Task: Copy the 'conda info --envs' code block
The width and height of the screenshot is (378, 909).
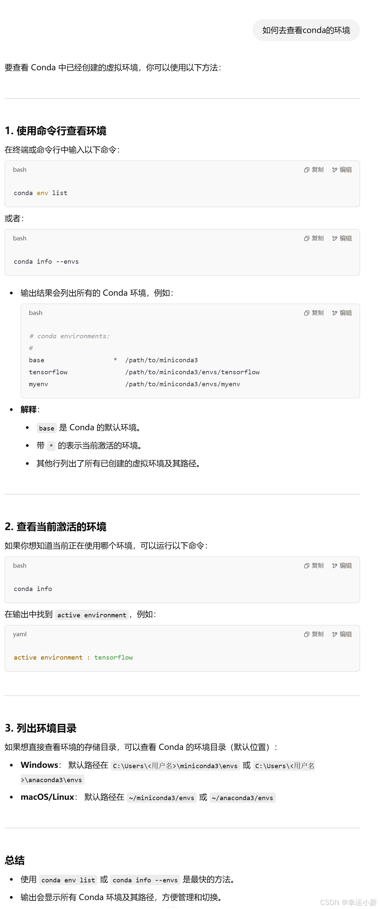Action: (x=313, y=238)
